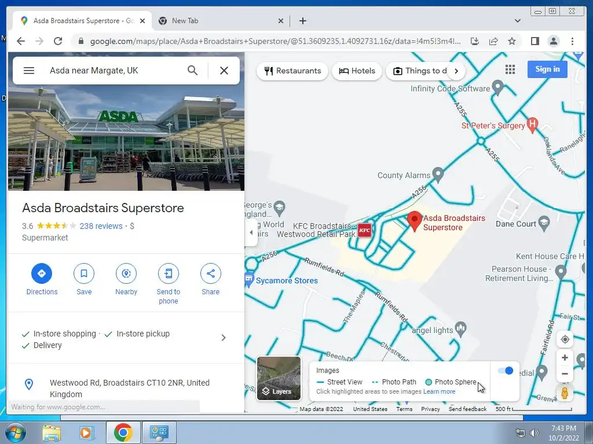593x444 pixels.
Task: Click the Pearson House Retirement Living pin
Action: 561,272
